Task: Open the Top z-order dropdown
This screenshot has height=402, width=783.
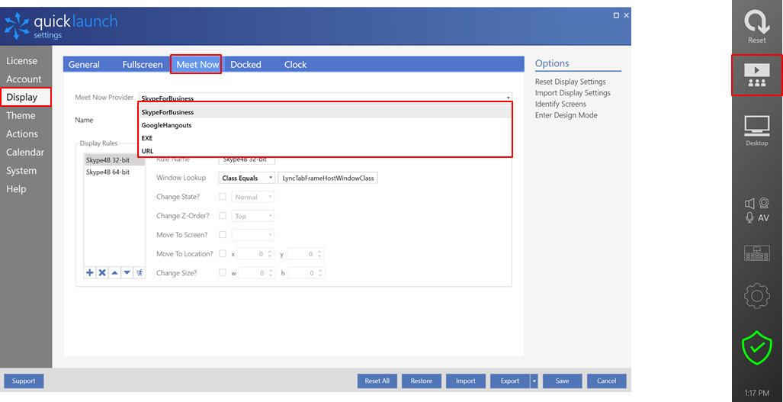Action: (252, 216)
